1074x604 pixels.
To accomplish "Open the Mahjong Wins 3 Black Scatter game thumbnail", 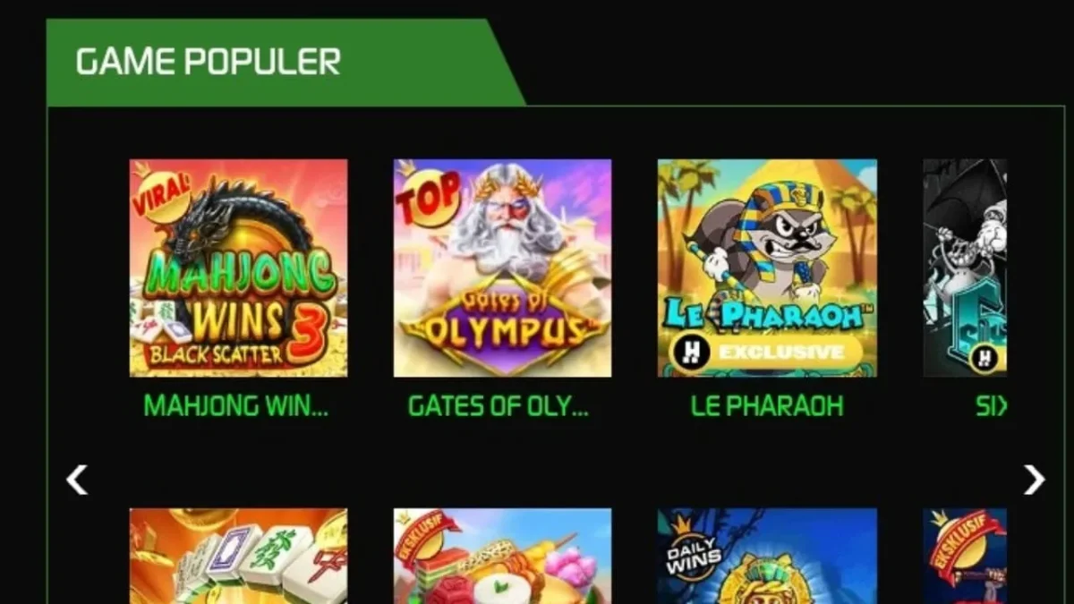I will [x=238, y=268].
